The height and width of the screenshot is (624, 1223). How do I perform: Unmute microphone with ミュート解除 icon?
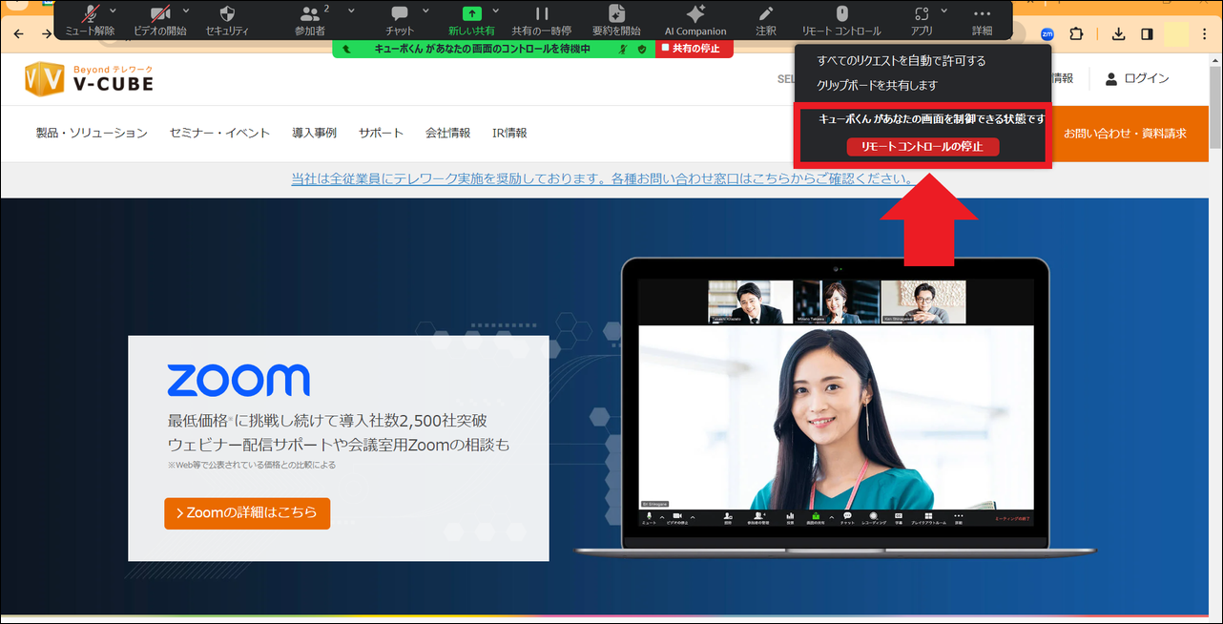90,14
